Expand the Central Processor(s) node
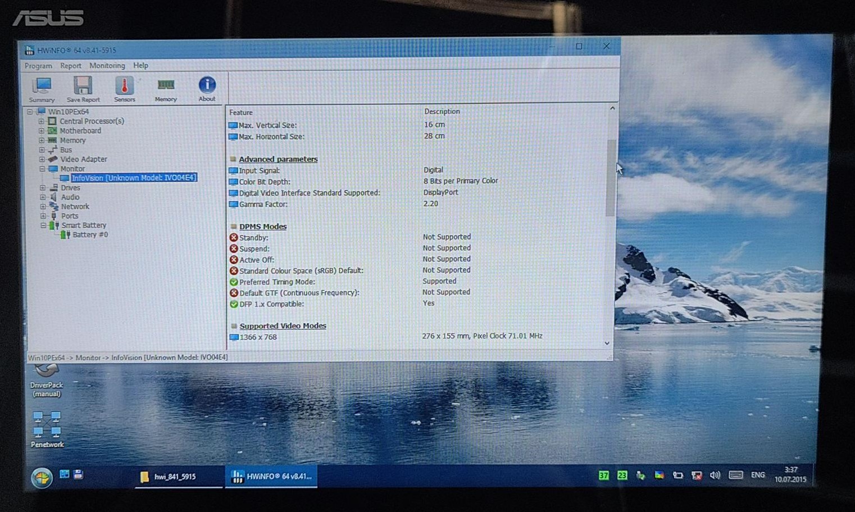The image size is (855, 512). (41, 121)
